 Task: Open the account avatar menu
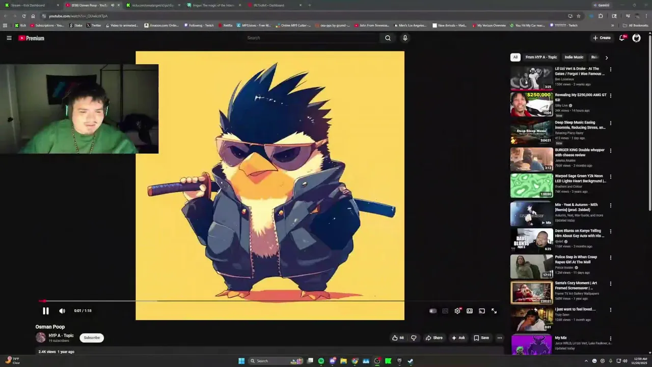[x=636, y=38]
